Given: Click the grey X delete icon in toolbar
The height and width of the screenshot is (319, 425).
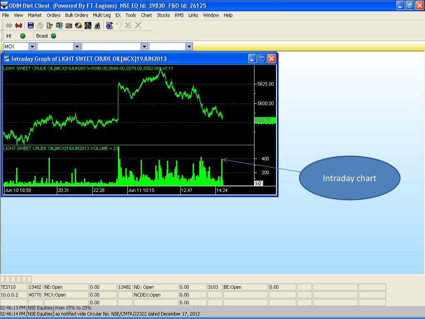Looking at the screenshot, I should (138, 25).
